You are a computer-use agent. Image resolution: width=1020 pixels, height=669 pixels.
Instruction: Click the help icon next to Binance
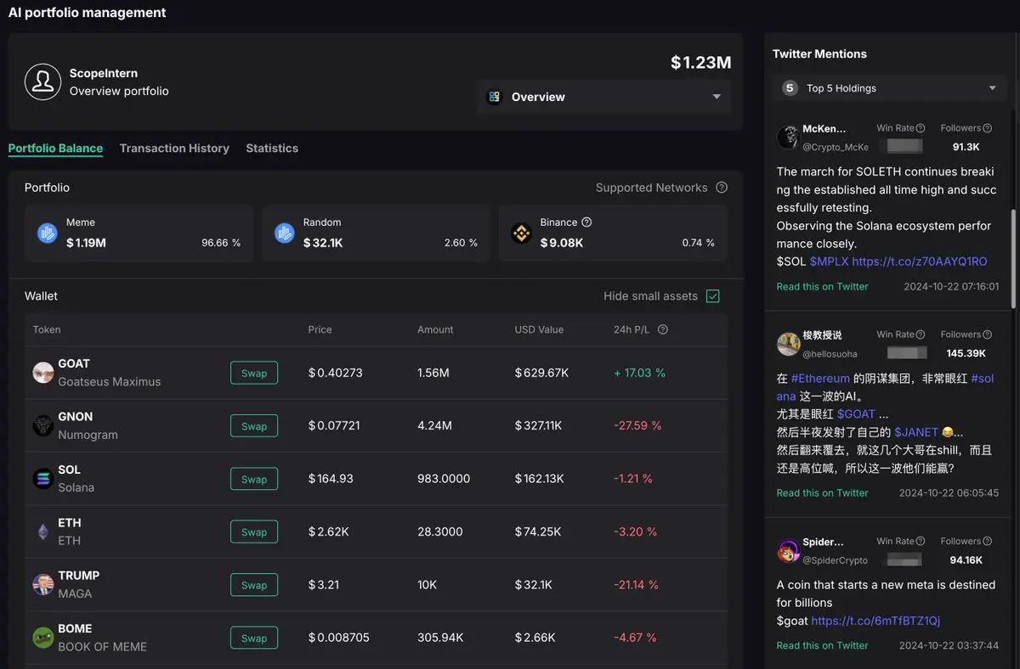pyautogui.click(x=586, y=222)
